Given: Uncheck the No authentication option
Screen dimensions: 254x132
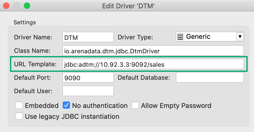Looking at the screenshot, I should 66,105.
